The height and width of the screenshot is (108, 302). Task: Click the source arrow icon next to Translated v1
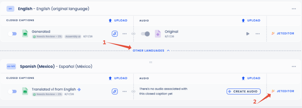click(x=79, y=89)
